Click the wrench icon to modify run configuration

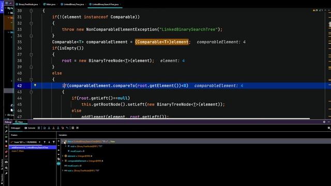6,131
